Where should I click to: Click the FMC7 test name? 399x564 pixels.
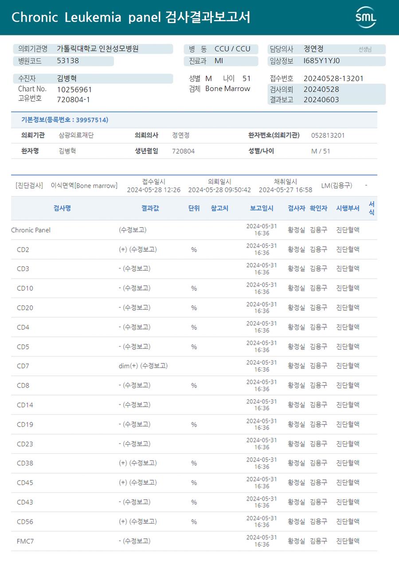pos(25,541)
